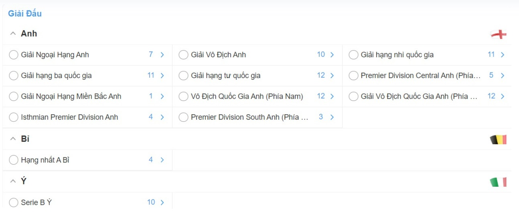The width and height of the screenshot is (519, 224).
Task: Click arrow for Giải hạng nhì quốc gia
Action: coord(503,55)
